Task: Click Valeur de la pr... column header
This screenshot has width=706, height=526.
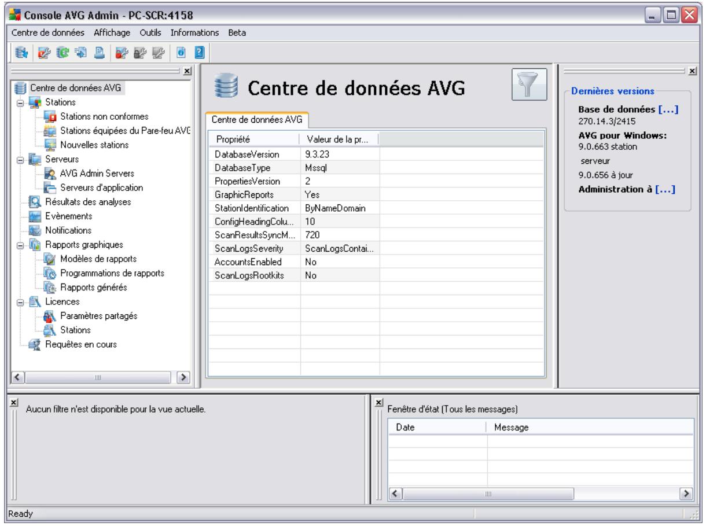Action: 340,139
